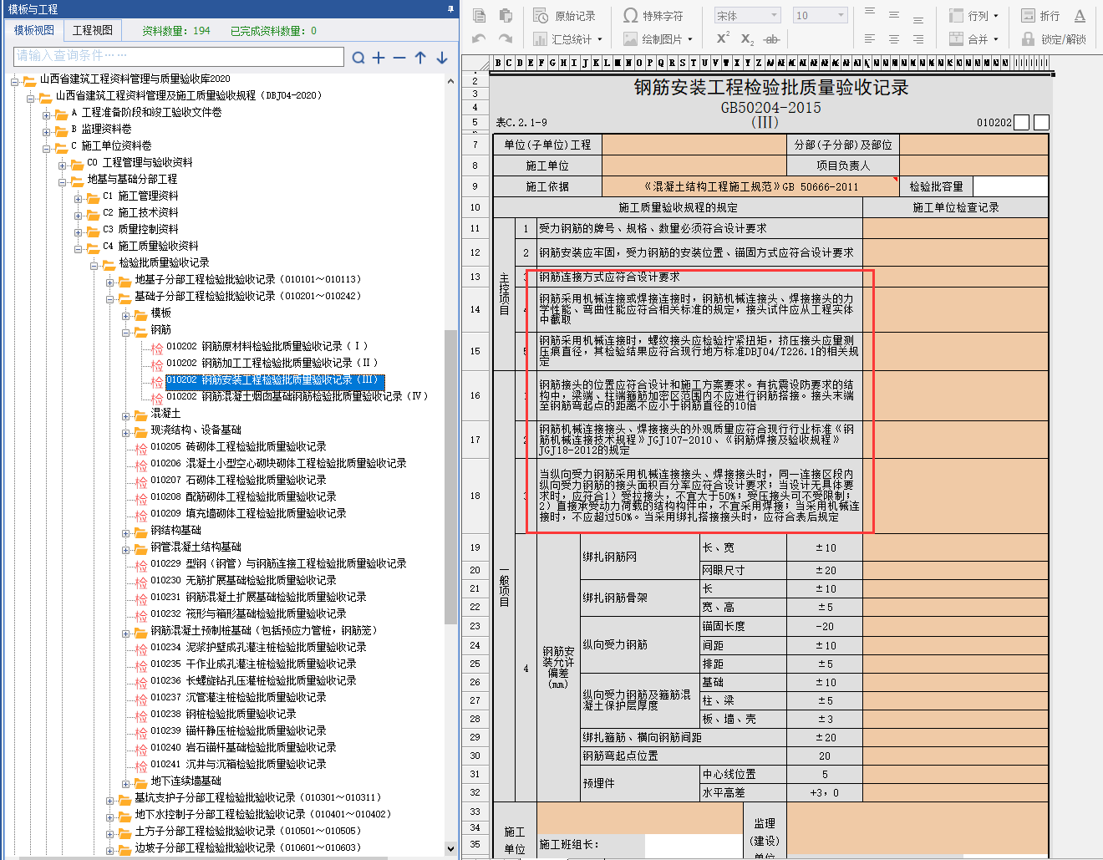Expand the A 工程准备阶段和竣工验收文件卷 node
The width and height of the screenshot is (1103, 860).
pos(47,115)
